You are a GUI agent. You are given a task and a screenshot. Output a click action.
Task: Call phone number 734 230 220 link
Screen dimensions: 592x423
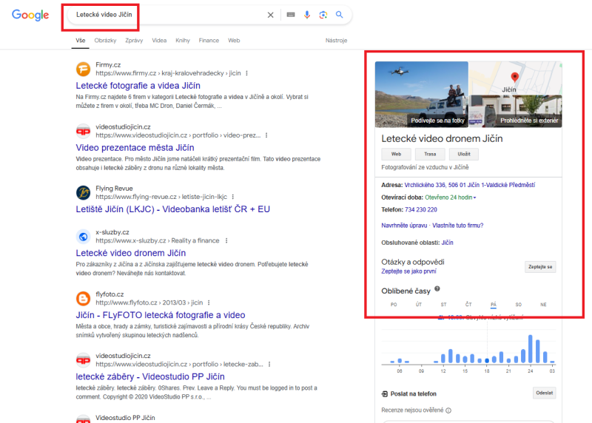420,209
